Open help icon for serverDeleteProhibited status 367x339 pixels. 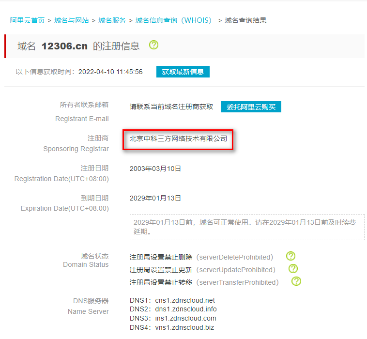point(291,256)
